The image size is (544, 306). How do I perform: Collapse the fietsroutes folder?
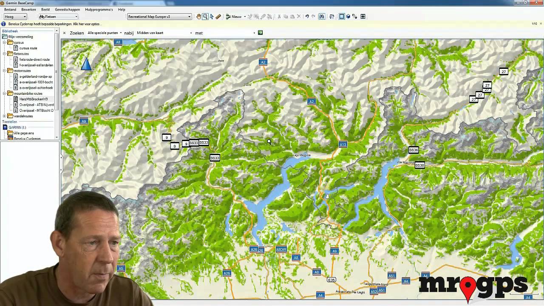coord(5,54)
